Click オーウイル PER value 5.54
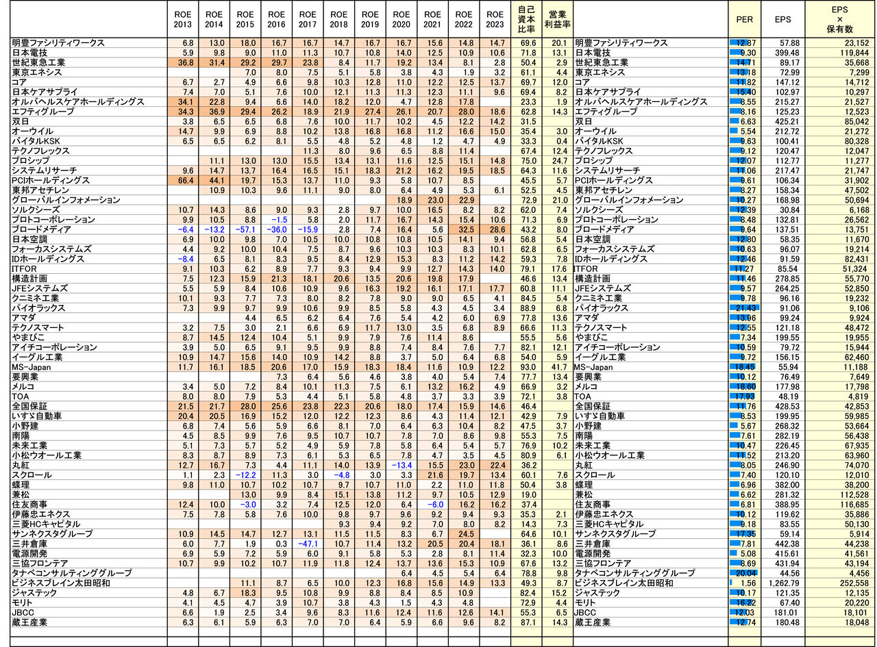This screenshot has width=877, height=647. click(x=747, y=131)
